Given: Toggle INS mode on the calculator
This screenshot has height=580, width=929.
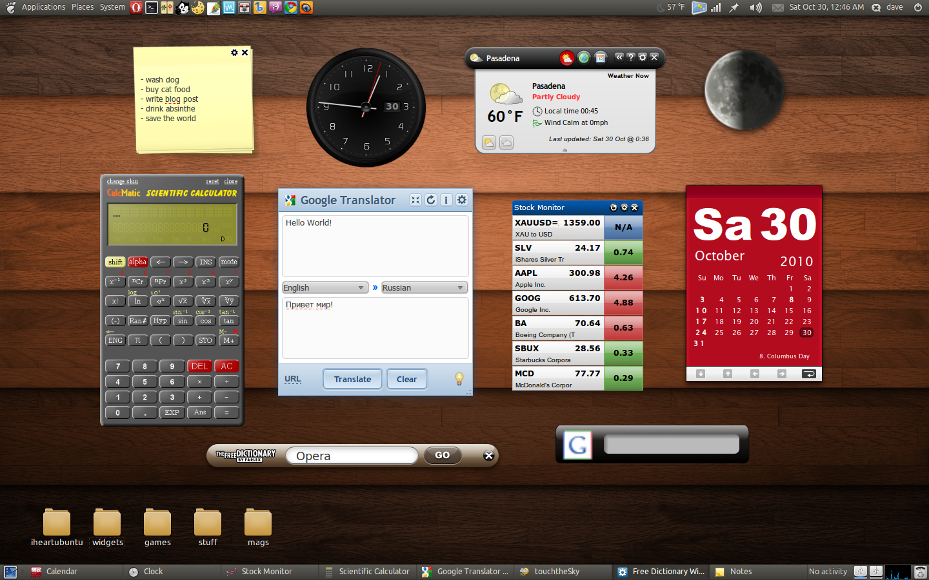Looking at the screenshot, I should click(206, 262).
